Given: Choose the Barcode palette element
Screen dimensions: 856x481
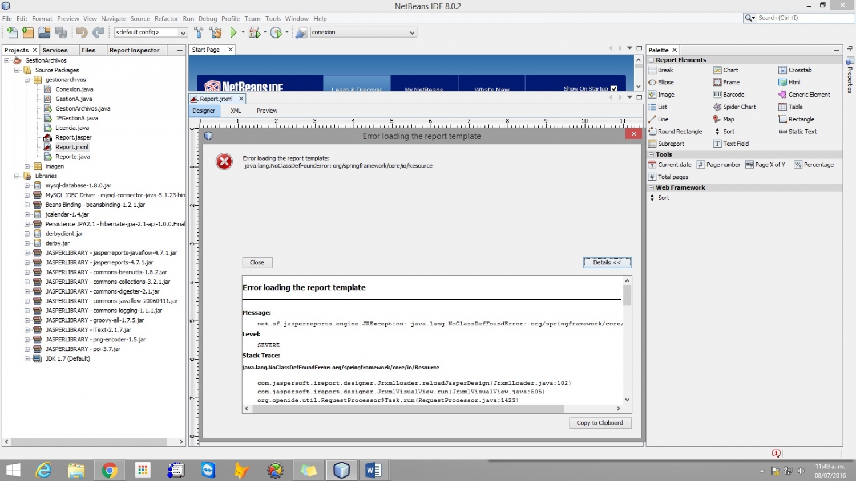Looking at the screenshot, I should pos(729,95).
